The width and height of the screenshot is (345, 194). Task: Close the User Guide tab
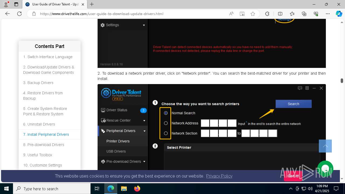click(83, 4)
